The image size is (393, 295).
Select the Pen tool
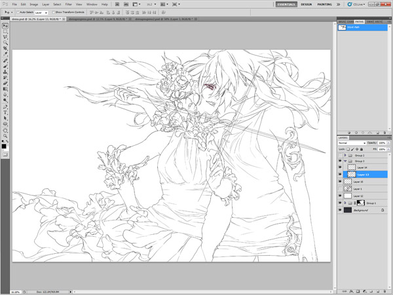click(x=5, y=107)
